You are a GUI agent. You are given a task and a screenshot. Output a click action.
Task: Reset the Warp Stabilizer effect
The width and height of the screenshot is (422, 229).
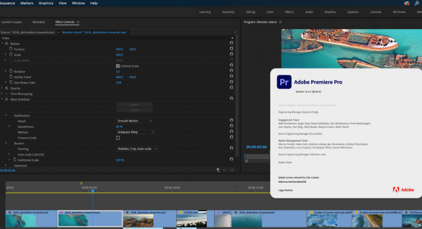[x=231, y=99]
